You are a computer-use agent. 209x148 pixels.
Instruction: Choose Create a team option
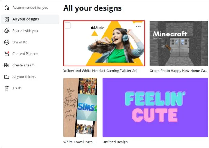[x=30, y=65]
